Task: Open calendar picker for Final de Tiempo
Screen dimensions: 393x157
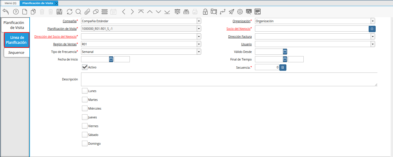Action: tap(285, 59)
